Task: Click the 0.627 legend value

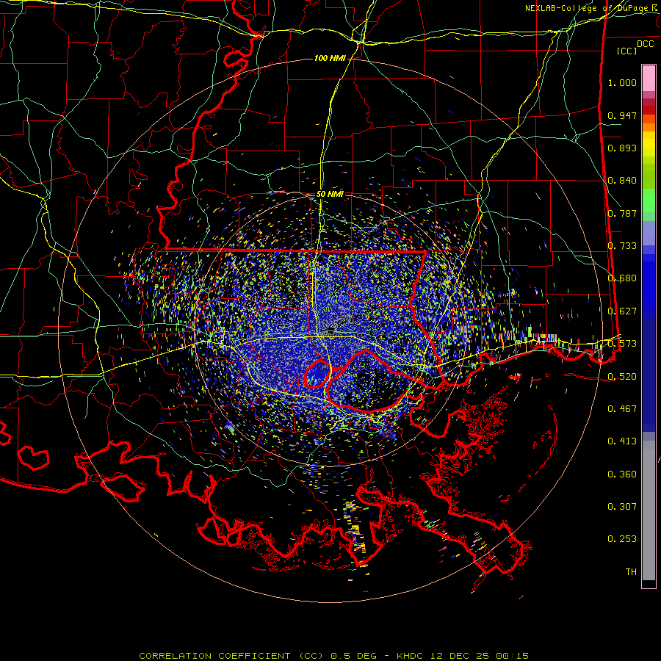Action: [622, 311]
